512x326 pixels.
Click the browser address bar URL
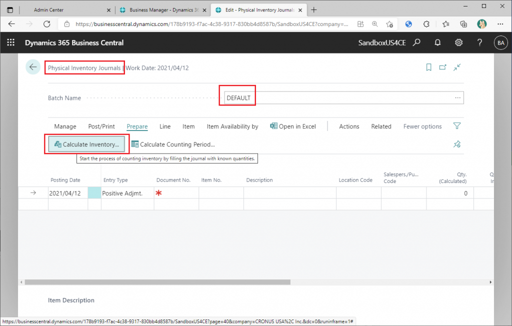[211, 24]
